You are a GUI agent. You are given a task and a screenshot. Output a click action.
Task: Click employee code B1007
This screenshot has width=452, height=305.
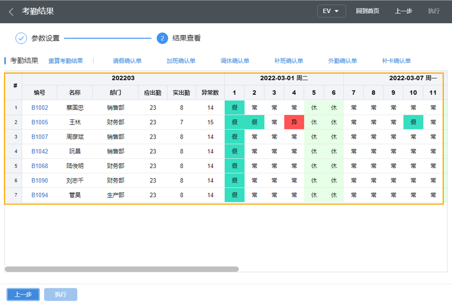pos(40,137)
